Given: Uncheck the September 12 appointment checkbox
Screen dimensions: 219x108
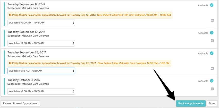Looking at the screenshot, I should 212,20.
